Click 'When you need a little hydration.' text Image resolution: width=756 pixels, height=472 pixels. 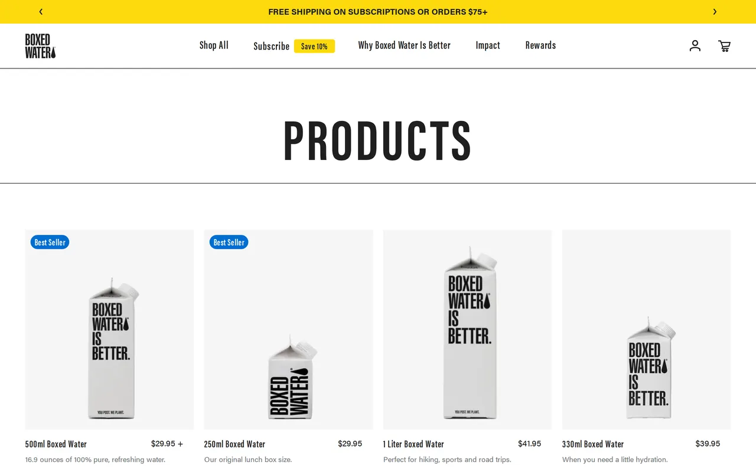(615, 460)
